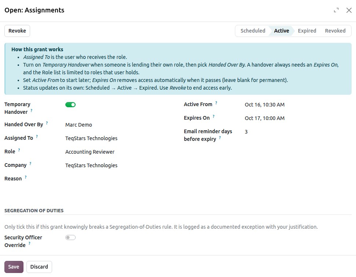The height and width of the screenshot is (277, 356).
Task: Click help icon beside Company label
Action: coord(30,164)
